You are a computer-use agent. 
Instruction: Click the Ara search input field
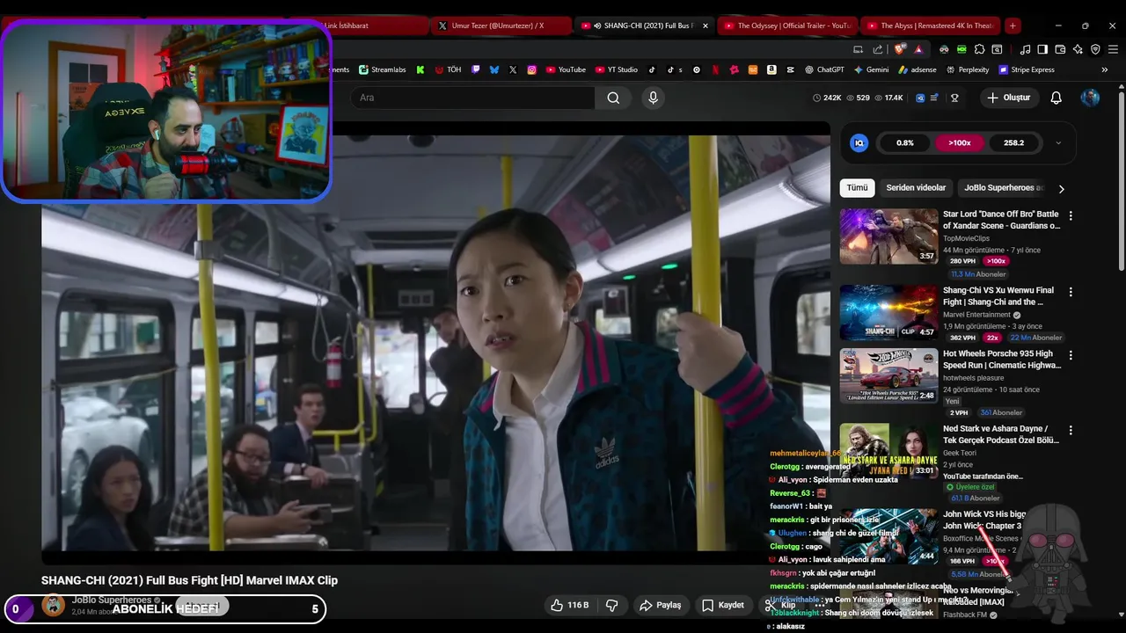click(x=472, y=98)
